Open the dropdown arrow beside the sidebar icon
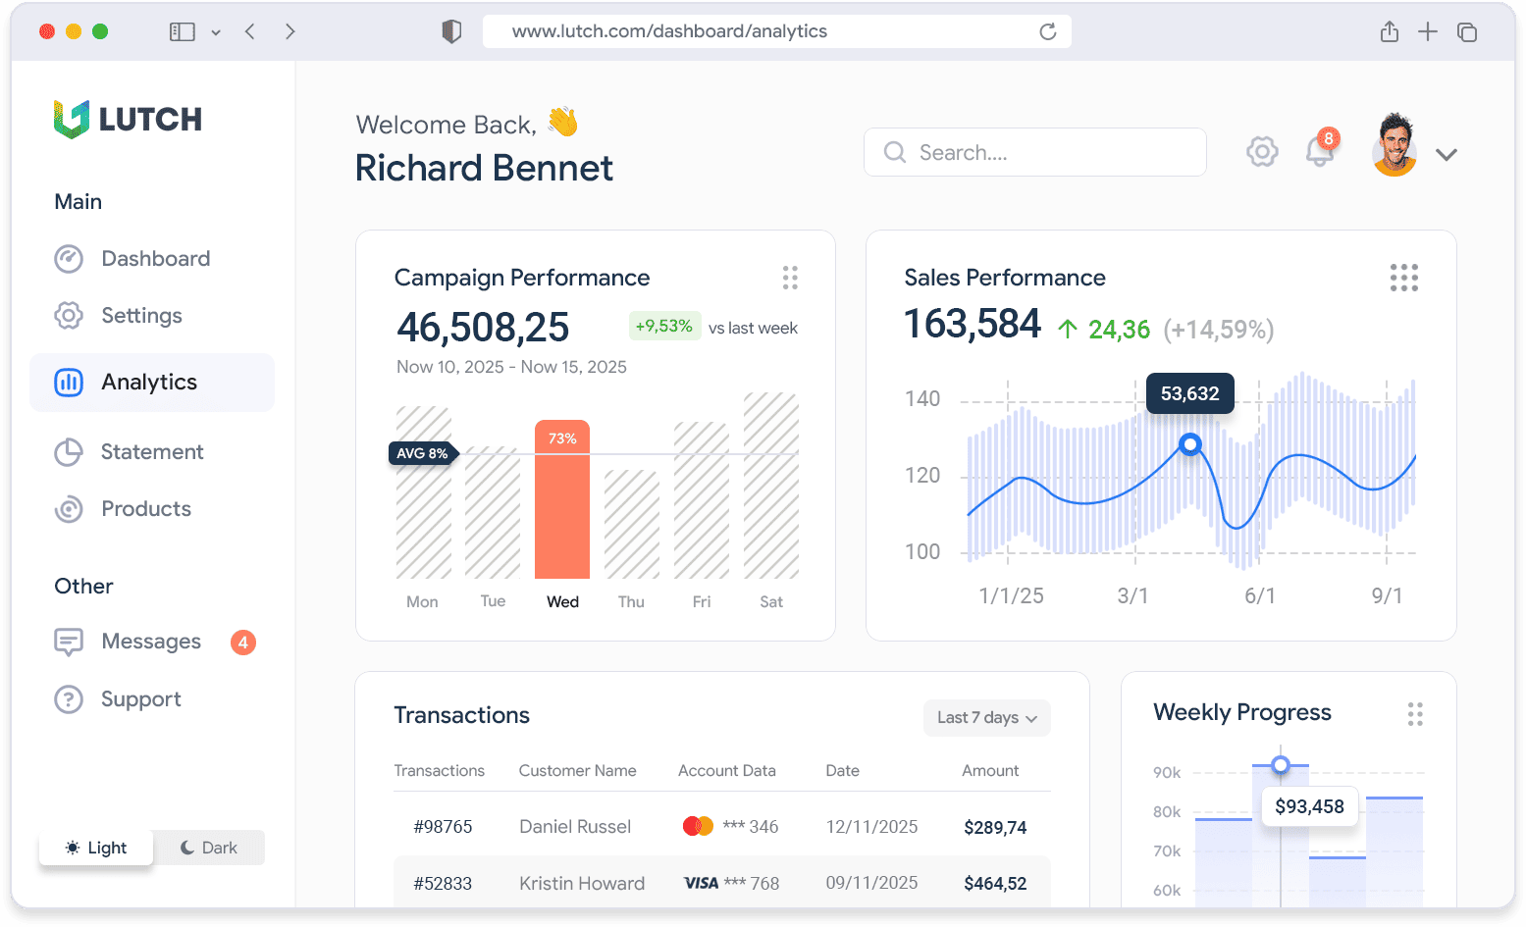 coord(216,32)
